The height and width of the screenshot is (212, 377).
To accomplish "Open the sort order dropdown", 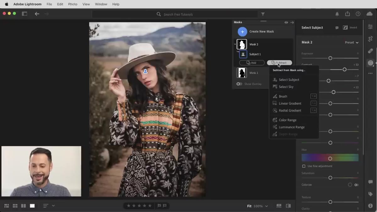I will (x=49, y=206).
